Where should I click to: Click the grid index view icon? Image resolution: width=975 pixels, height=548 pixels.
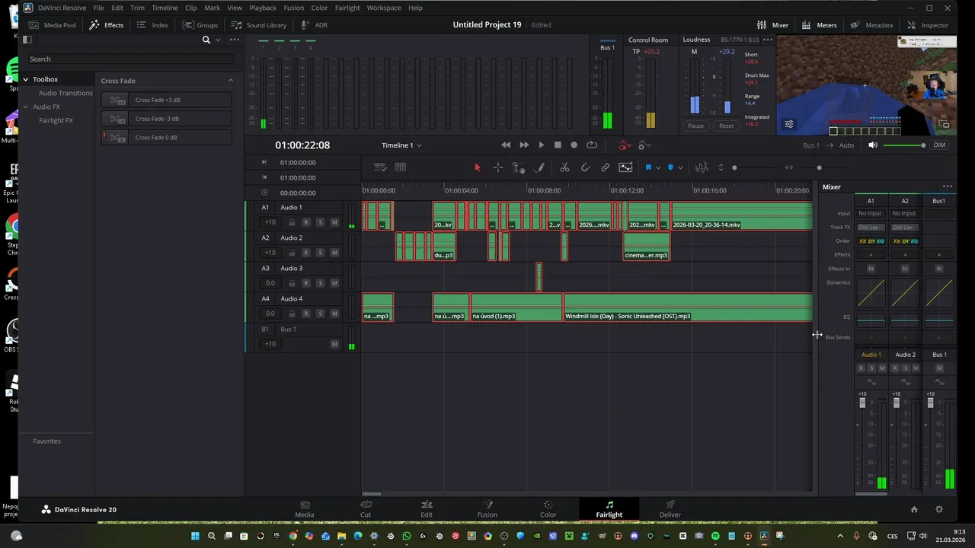[x=400, y=167]
